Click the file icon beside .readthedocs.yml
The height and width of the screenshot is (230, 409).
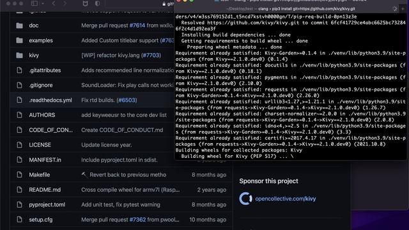coord(20,100)
